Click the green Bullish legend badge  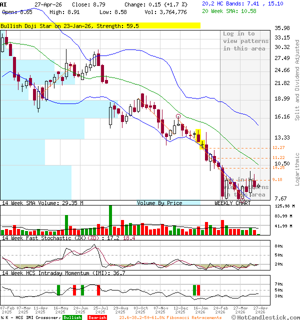(x=72, y=317)
